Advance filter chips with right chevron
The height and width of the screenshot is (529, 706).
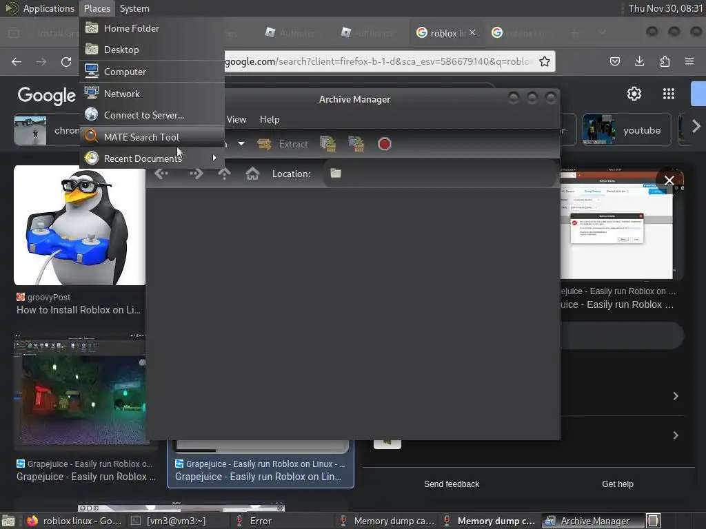click(696, 127)
